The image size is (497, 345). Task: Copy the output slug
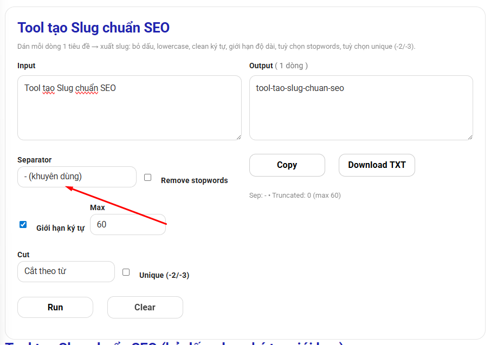tap(287, 165)
